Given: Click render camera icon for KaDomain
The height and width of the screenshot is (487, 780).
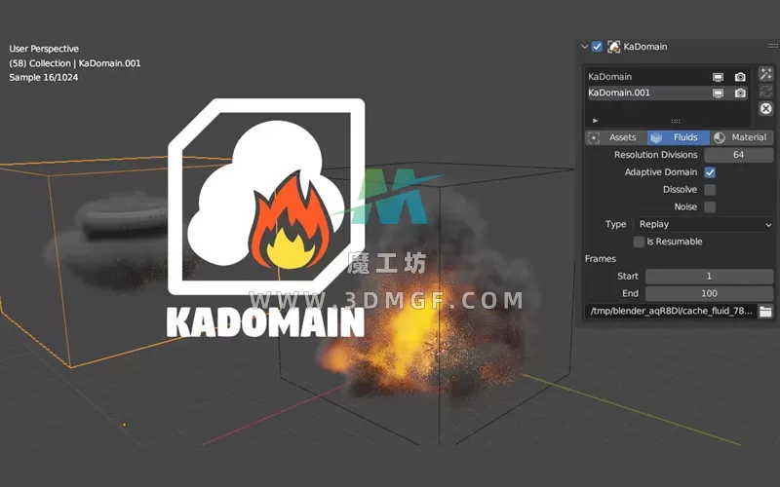Looking at the screenshot, I should coord(740,77).
